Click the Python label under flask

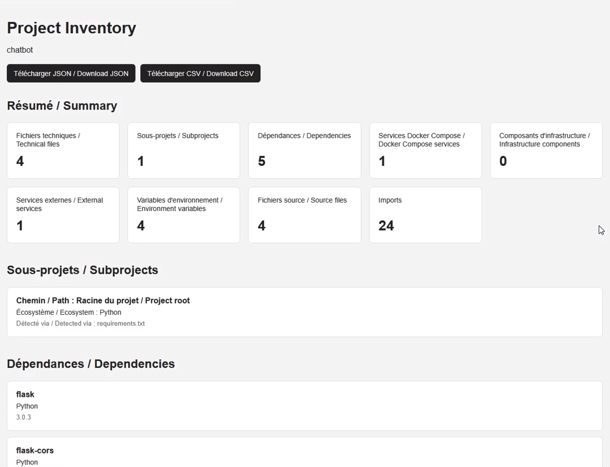27,406
